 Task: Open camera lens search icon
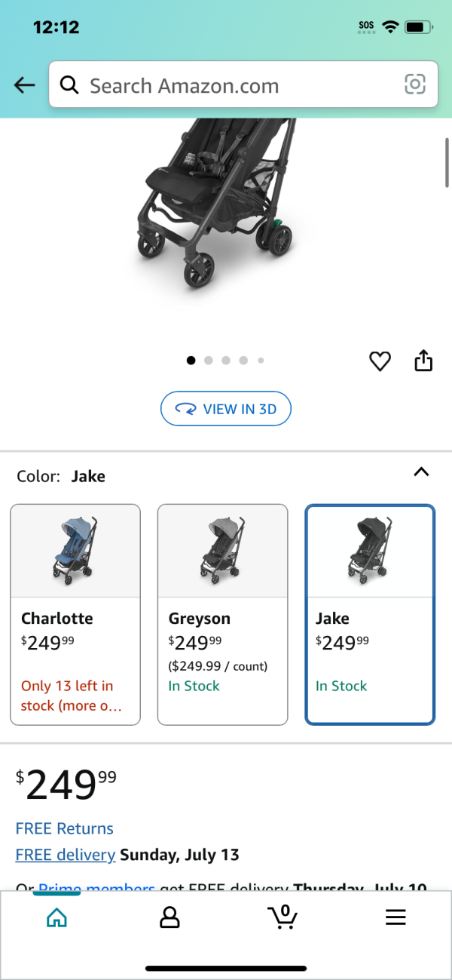[x=415, y=84]
